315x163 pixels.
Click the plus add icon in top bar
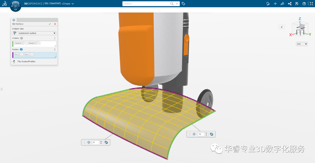click(275, 4)
